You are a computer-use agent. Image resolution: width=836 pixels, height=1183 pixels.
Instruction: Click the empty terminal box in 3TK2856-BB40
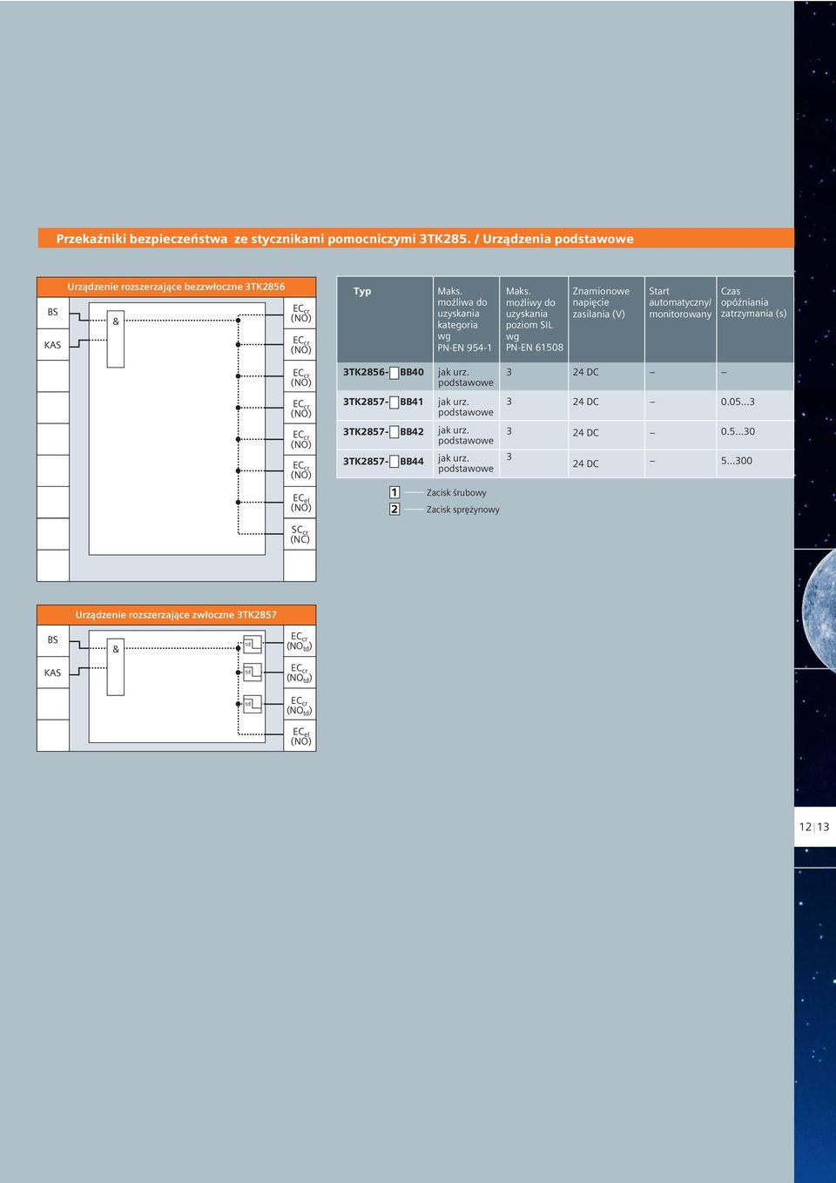pyautogui.click(x=394, y=373)
